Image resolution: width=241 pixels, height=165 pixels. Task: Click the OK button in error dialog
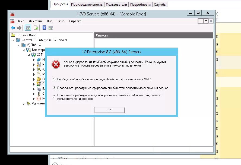[x=109, y=110]
